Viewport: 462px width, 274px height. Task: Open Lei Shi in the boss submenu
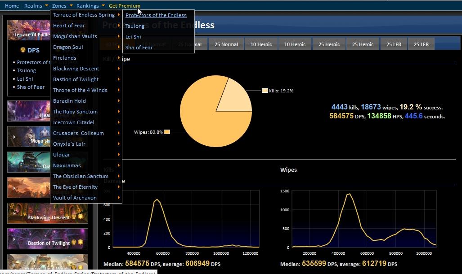coord(133,37)
